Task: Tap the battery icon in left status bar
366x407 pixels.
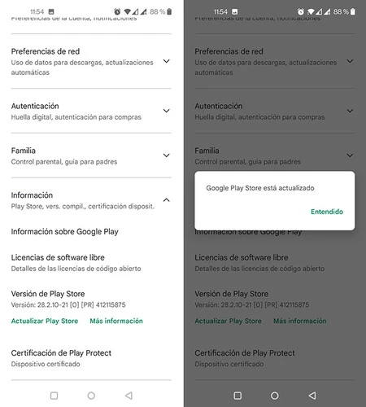Action: [x=169, y=11]
